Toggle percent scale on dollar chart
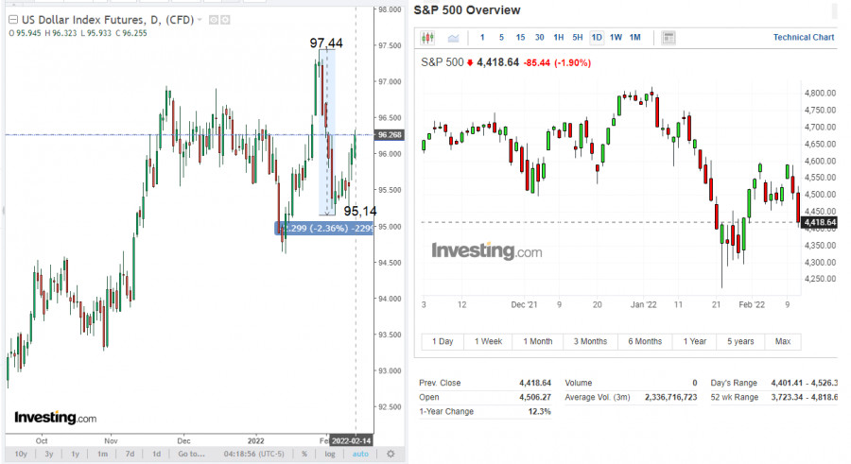Viewport: 851px width, 464px height. click(304, 454)
